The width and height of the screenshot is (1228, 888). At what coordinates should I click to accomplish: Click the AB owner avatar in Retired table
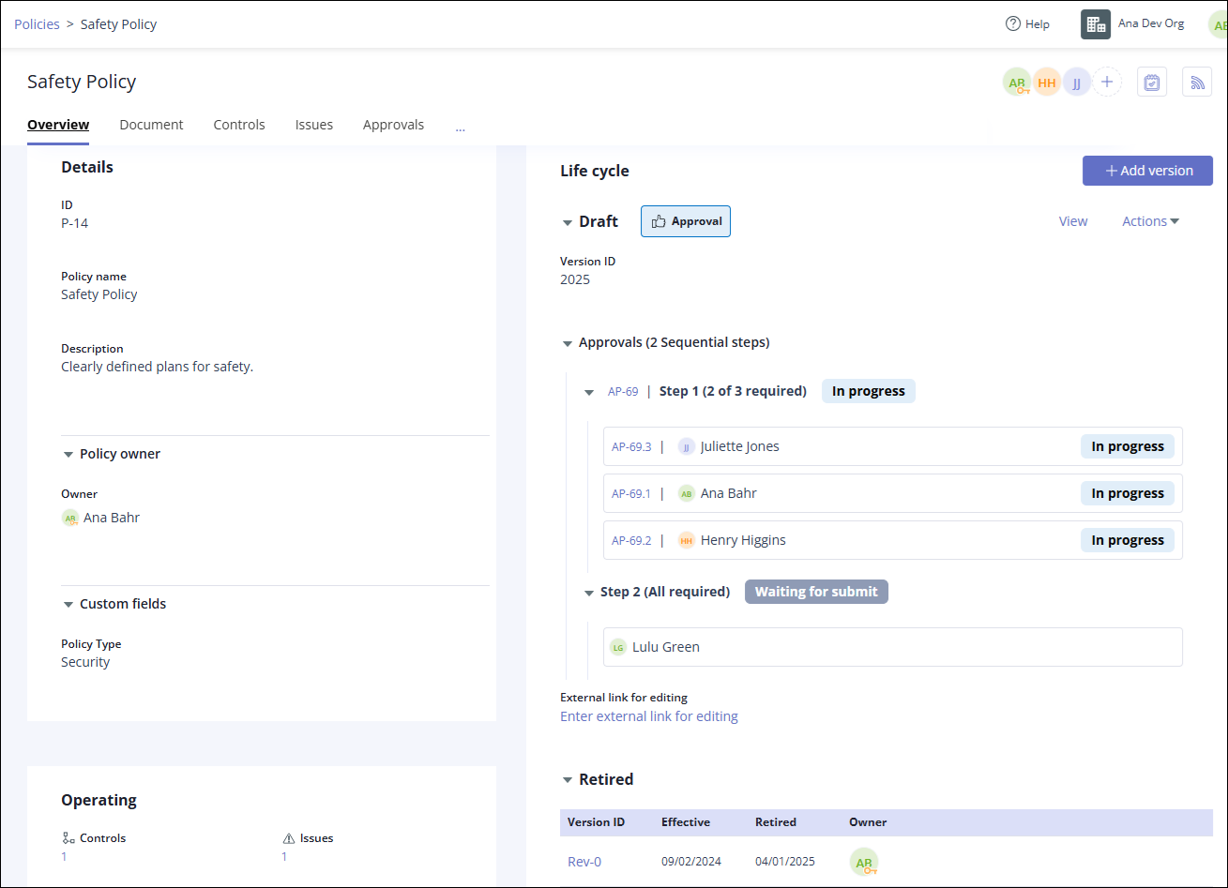[x=864, y=862]
